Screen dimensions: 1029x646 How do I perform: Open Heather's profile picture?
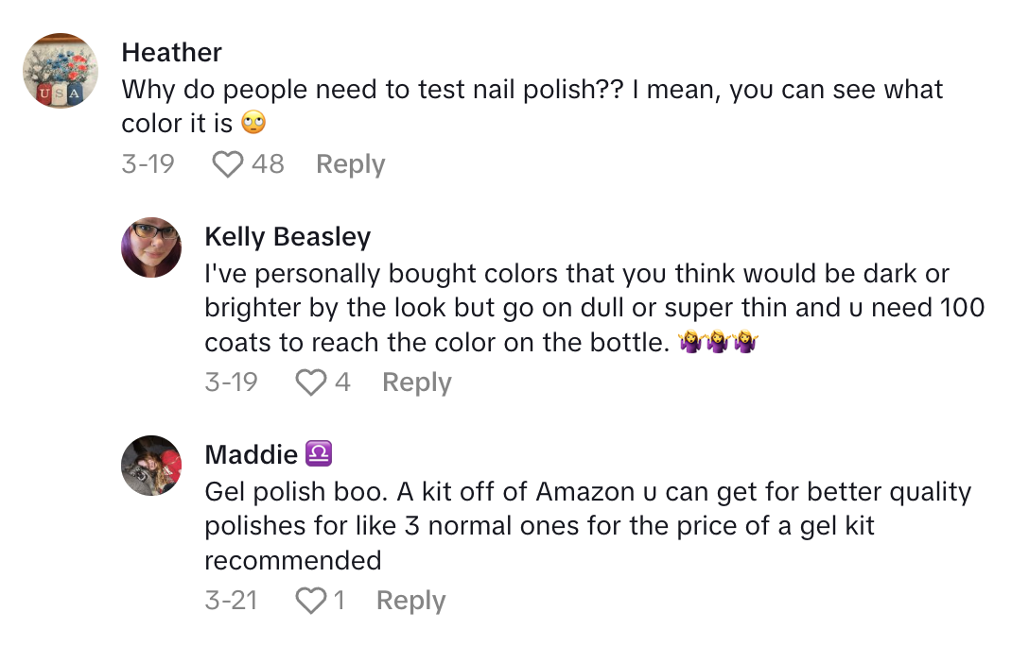pyautogui.click(x=61, y=72)
